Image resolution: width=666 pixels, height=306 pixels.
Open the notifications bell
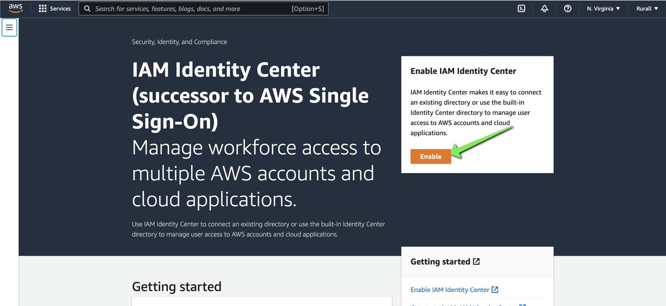(545, 8)
